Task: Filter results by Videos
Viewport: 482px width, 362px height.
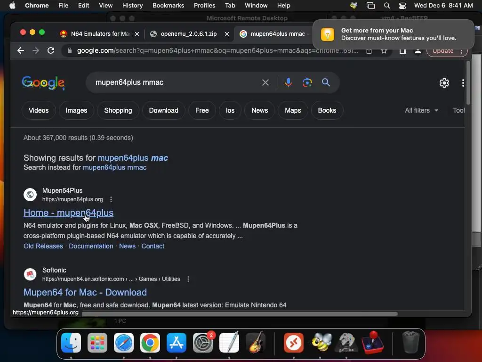Action: [39, 110]
